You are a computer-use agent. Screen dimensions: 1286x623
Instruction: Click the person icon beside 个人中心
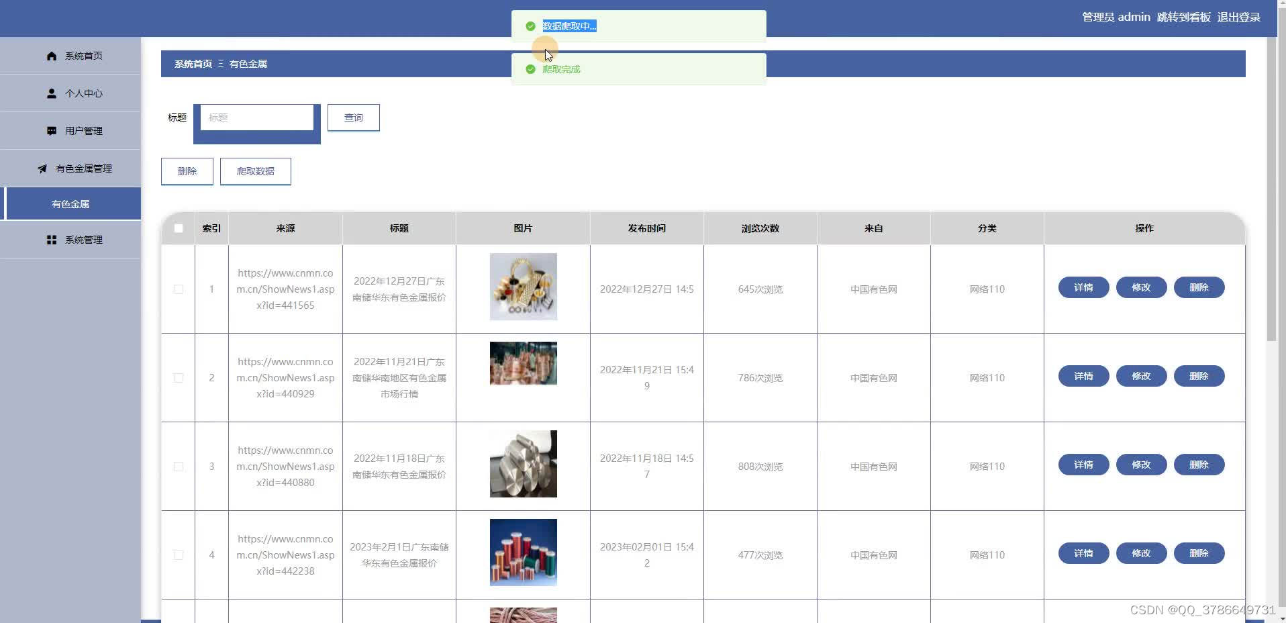tap(52, 93)
